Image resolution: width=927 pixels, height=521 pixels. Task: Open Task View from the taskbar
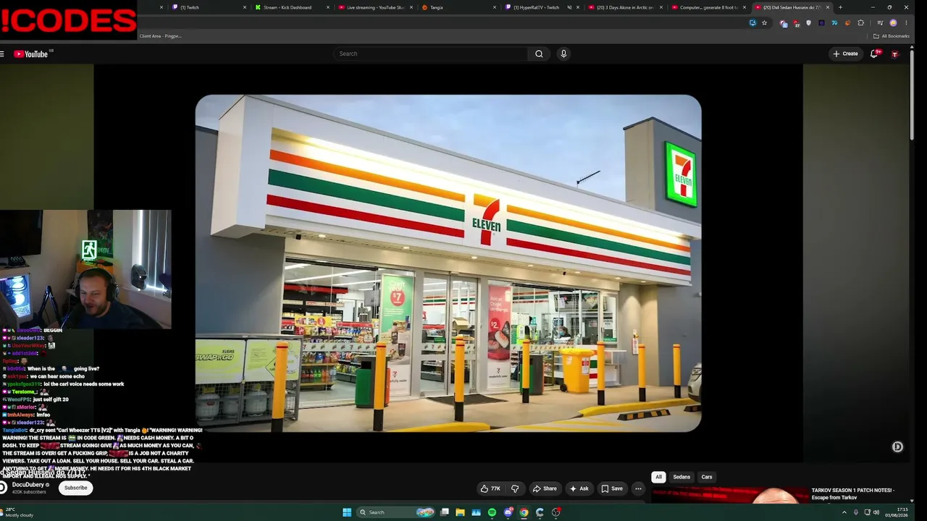[445, 512]
